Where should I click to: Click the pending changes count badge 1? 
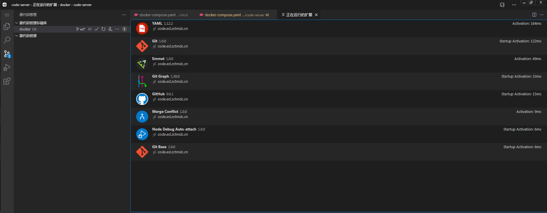124,29
